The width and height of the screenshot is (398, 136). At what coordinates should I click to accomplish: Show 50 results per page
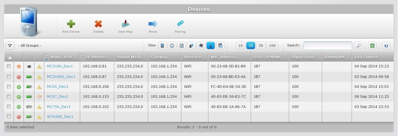pos(261,46)
